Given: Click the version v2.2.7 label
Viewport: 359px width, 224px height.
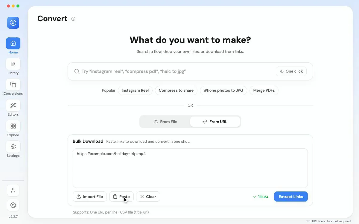Looking at the screenshot, I should point(13,217).
